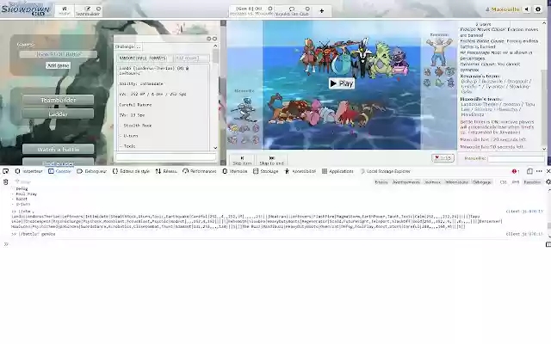Screen dimensions: 551x344
Task: Click the Watch a battle button
Action: click(x=58, y=149)
